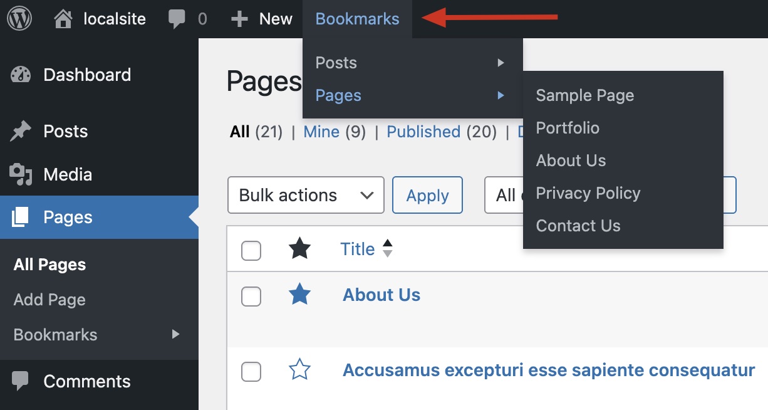Viewport: 768px width, 410px height.
Task: Open Dashboard from the sidebar
Action: click(86, 75)
